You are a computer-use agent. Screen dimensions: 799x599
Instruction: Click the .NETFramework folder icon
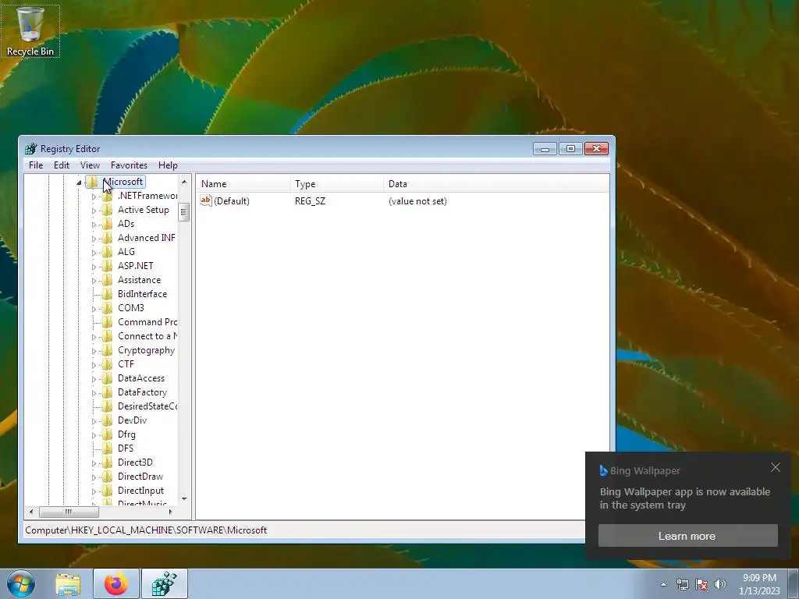tap(107, 196)
